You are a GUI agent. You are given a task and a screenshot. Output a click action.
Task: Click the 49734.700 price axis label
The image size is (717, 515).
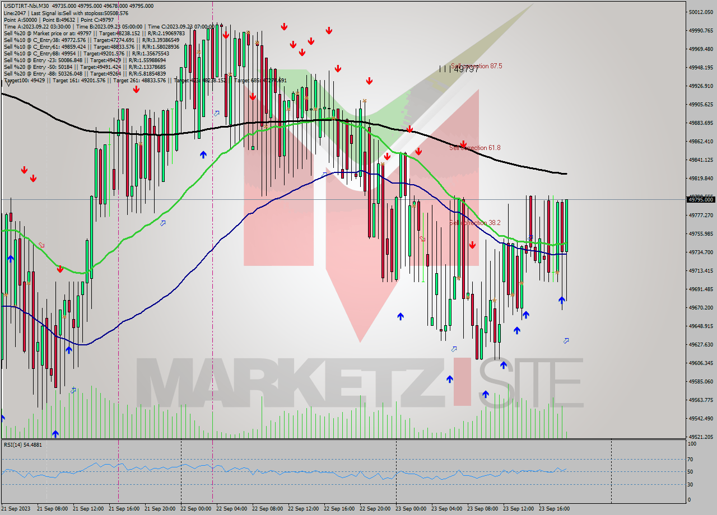point(701,252)
